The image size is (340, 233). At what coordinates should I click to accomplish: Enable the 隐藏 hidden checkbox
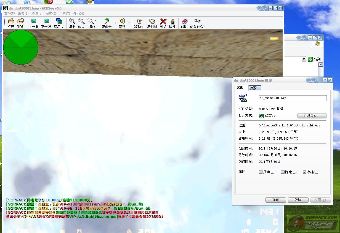(283, 172)
